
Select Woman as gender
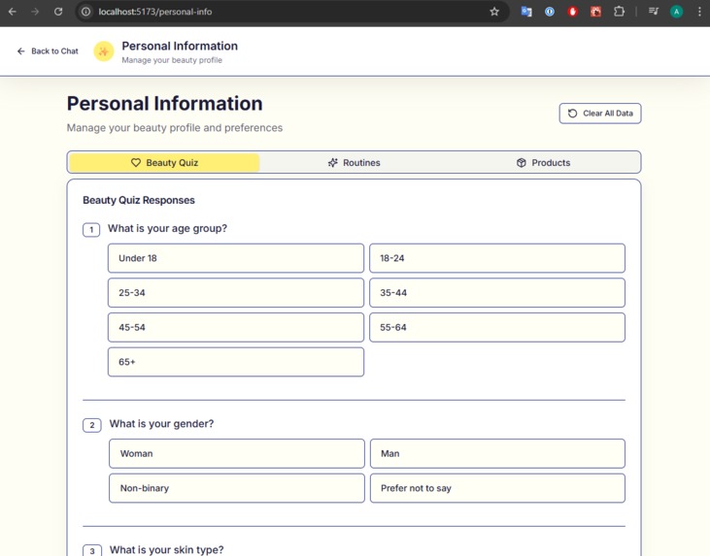[237, 453]
